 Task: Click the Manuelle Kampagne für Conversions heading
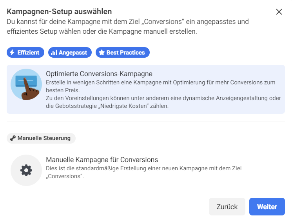pos(102,160)
